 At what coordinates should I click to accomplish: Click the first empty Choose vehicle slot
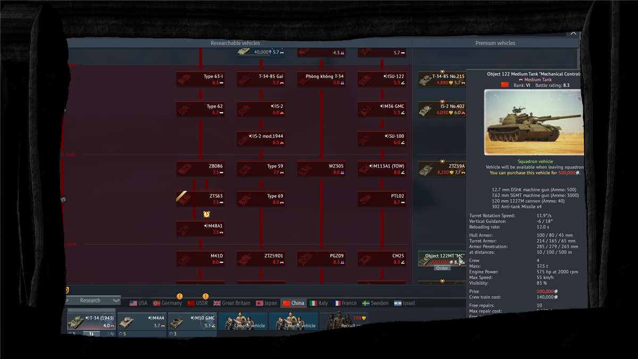coord(242,321)
